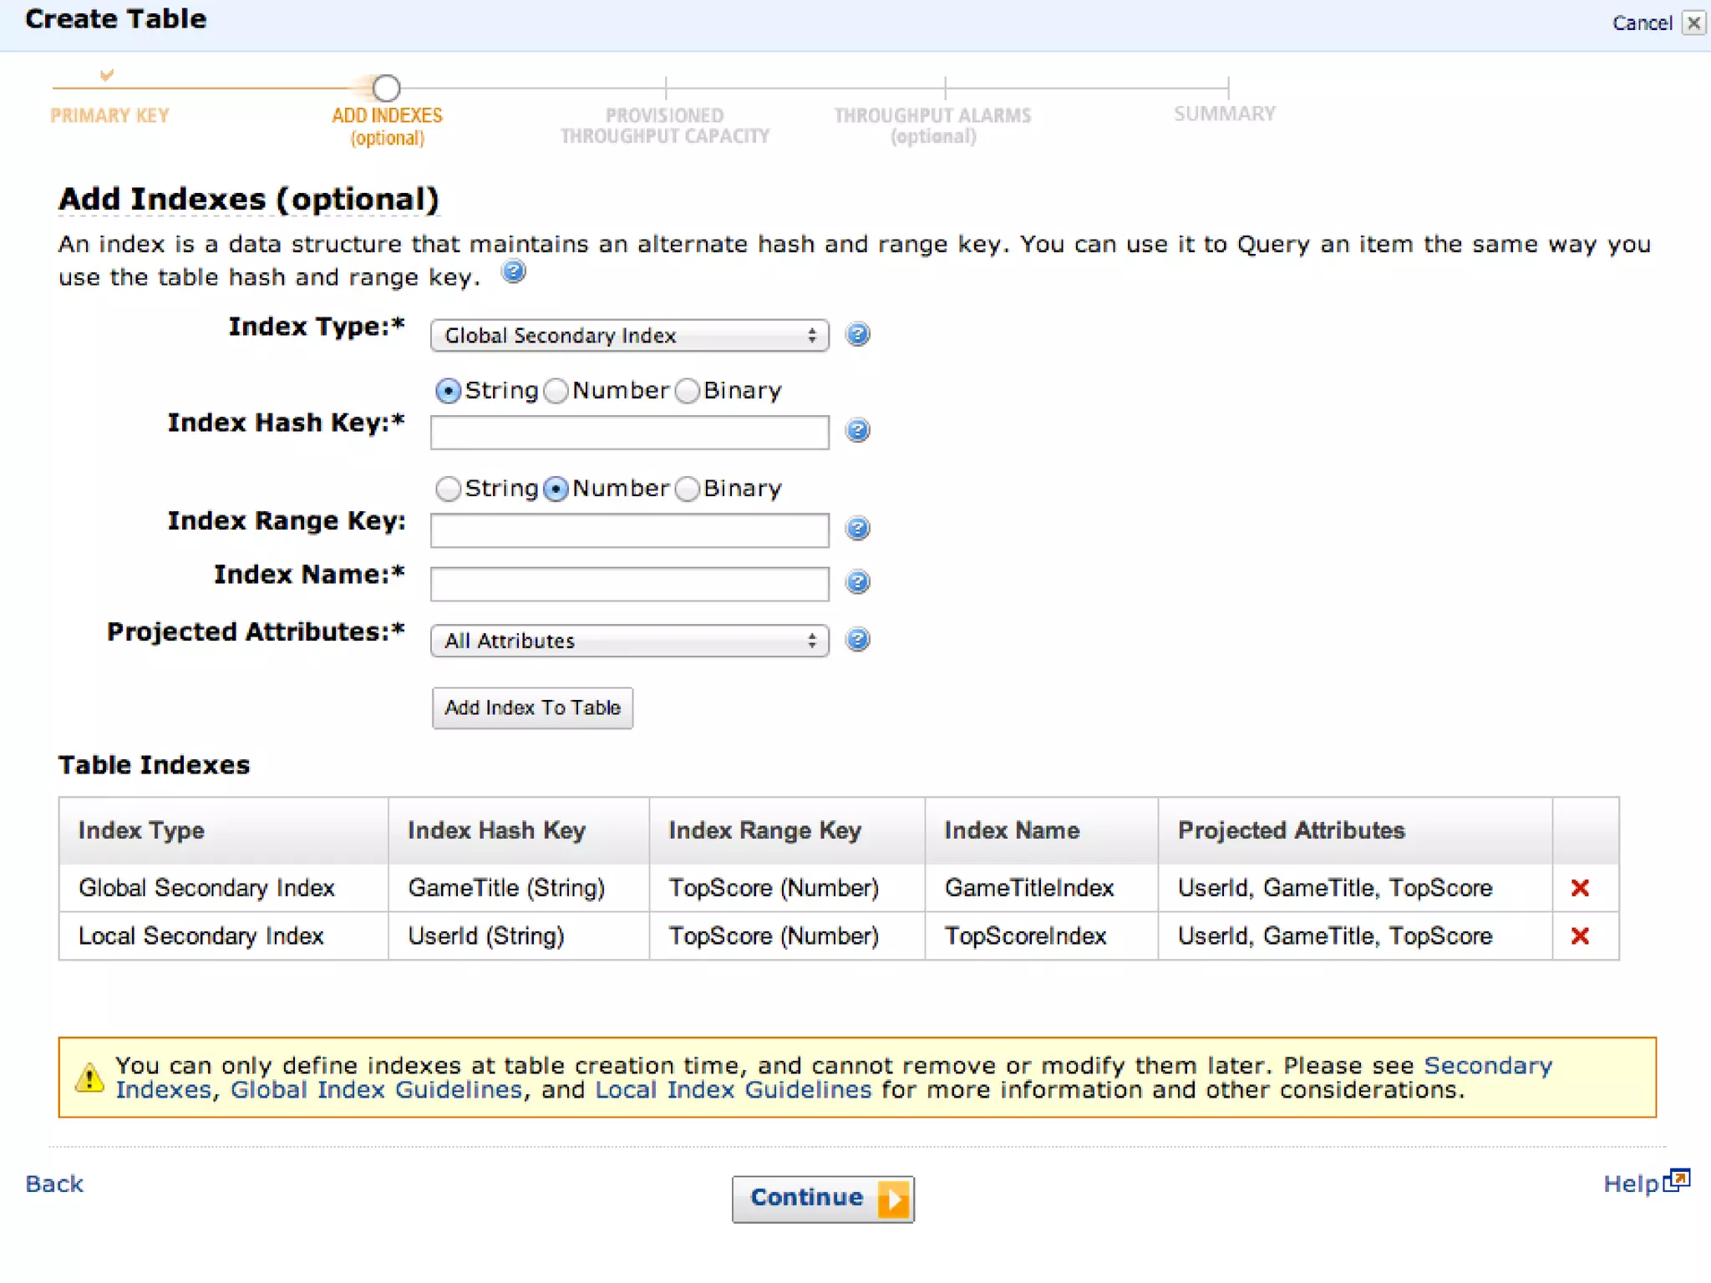Click help icon next to Index Name
Viewport: 1711px width, 1283px height.
(x=857, y=582)
